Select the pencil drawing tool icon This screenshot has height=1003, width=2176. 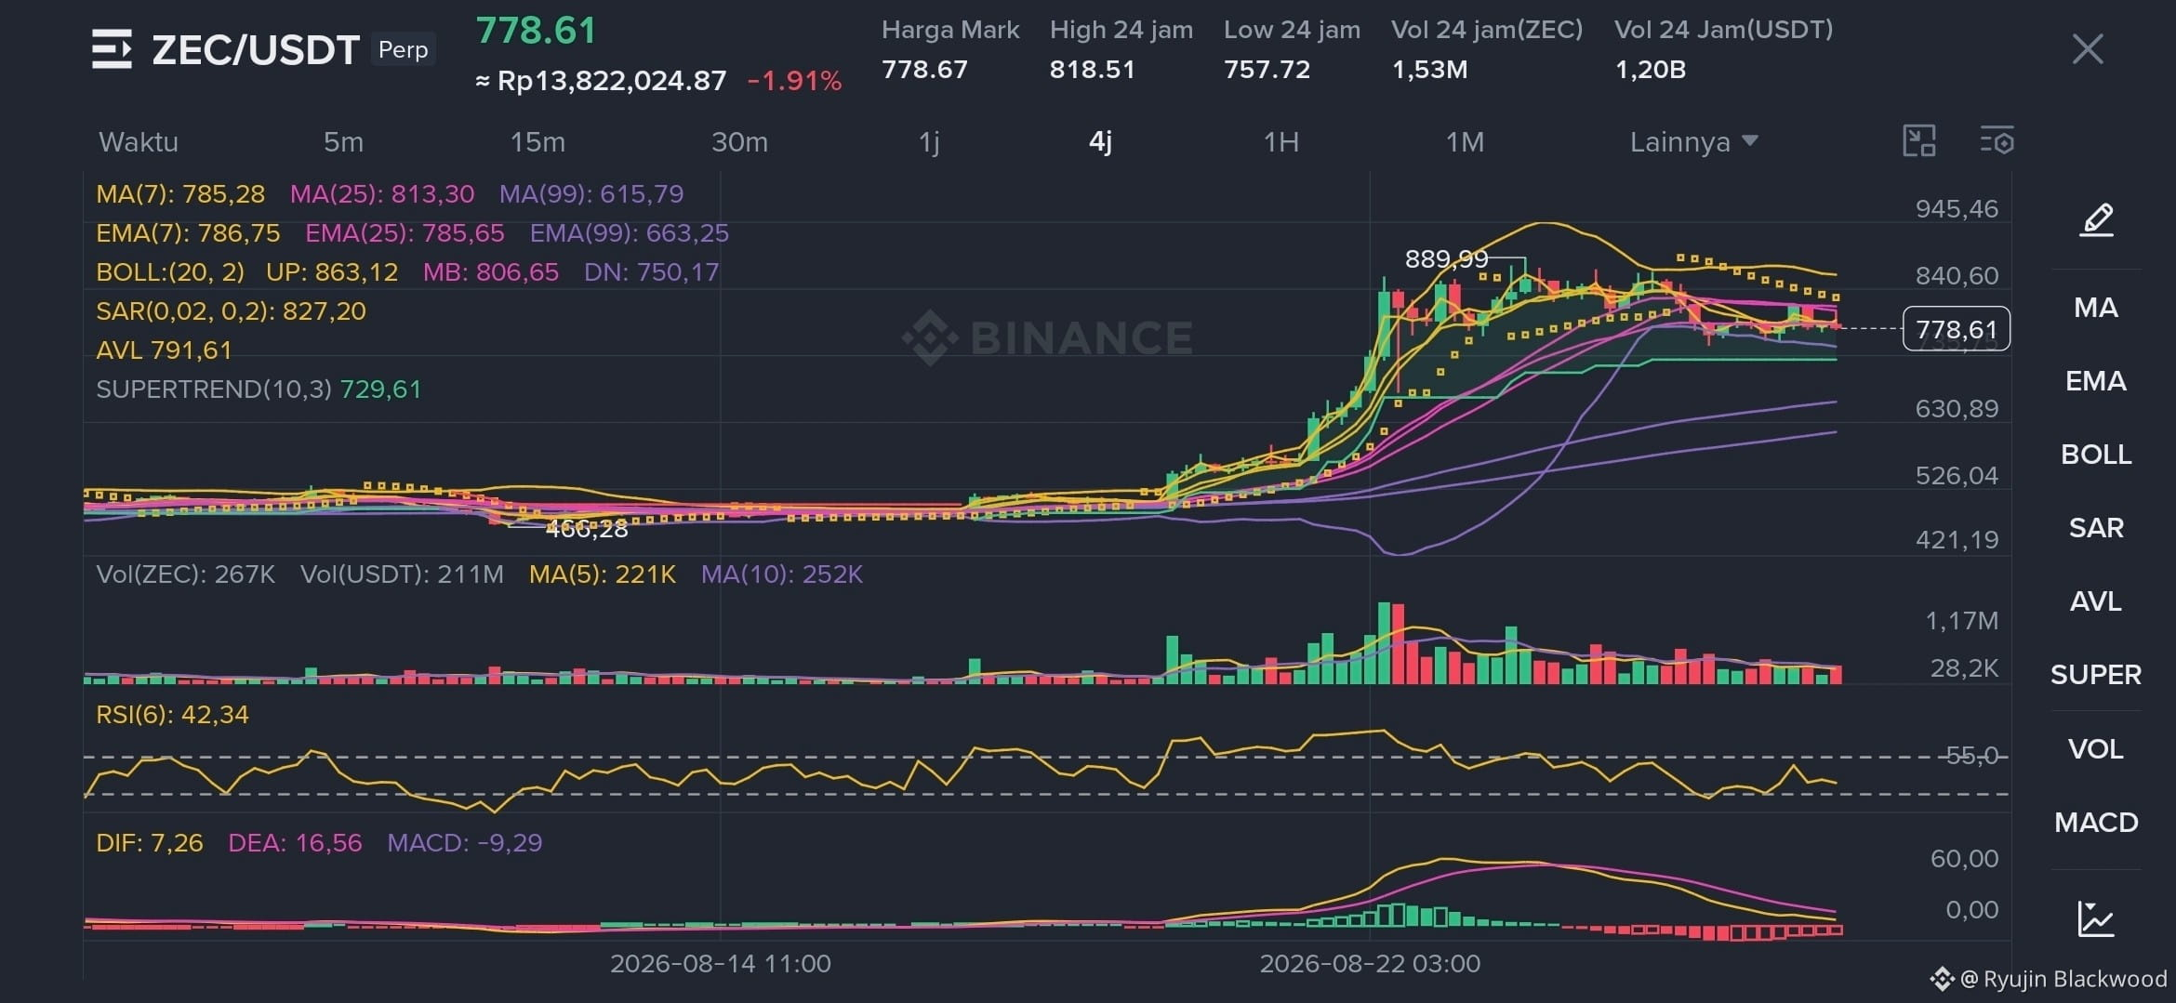point(2096,220)
